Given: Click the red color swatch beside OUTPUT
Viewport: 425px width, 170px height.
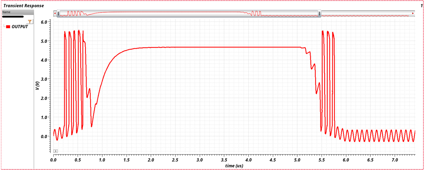Looking at the screenshot, I should pos(8,27).
